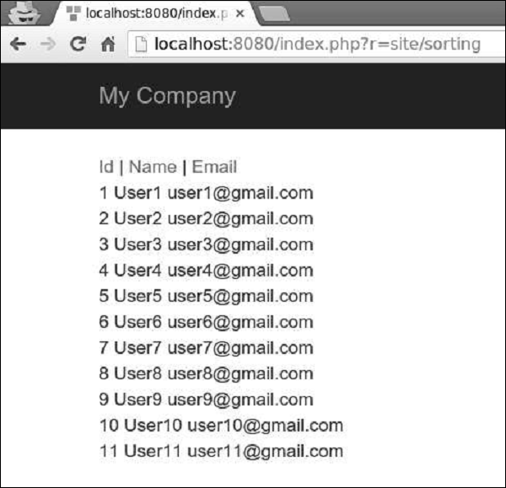Click the user5@gmail.com email text

(240, 297)
